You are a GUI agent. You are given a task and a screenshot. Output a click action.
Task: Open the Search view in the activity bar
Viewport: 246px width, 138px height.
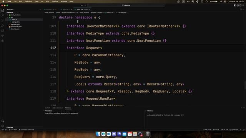click(3, 15)
